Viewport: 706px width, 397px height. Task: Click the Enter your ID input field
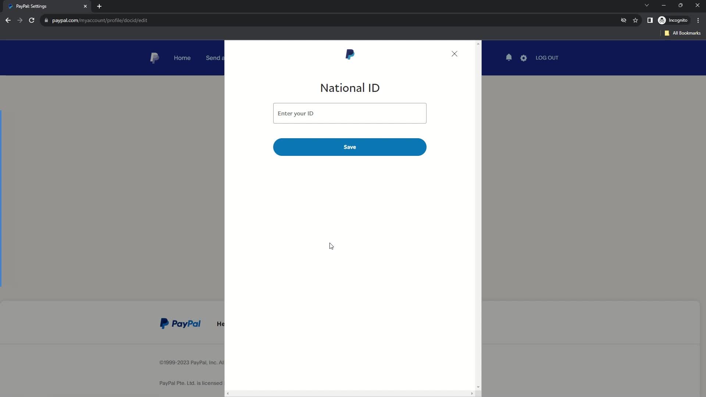coord(350,113)
